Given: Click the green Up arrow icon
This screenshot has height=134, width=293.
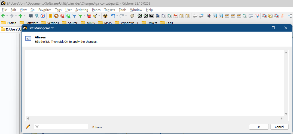Looking at the screenshot, I should click(20, 16).
